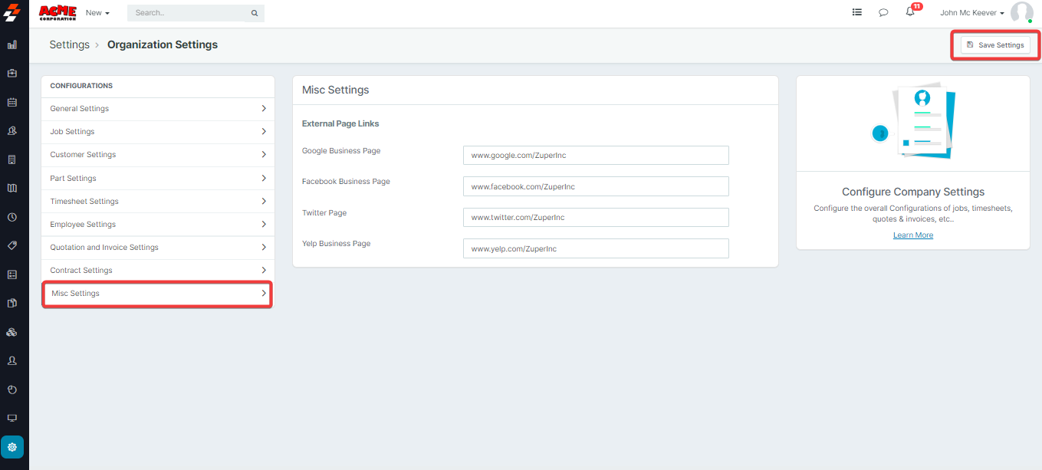This screenshot has width=1042, height=470.
Task: Select Quotation and Invoice Settings
Action: (x=157, y=248)
